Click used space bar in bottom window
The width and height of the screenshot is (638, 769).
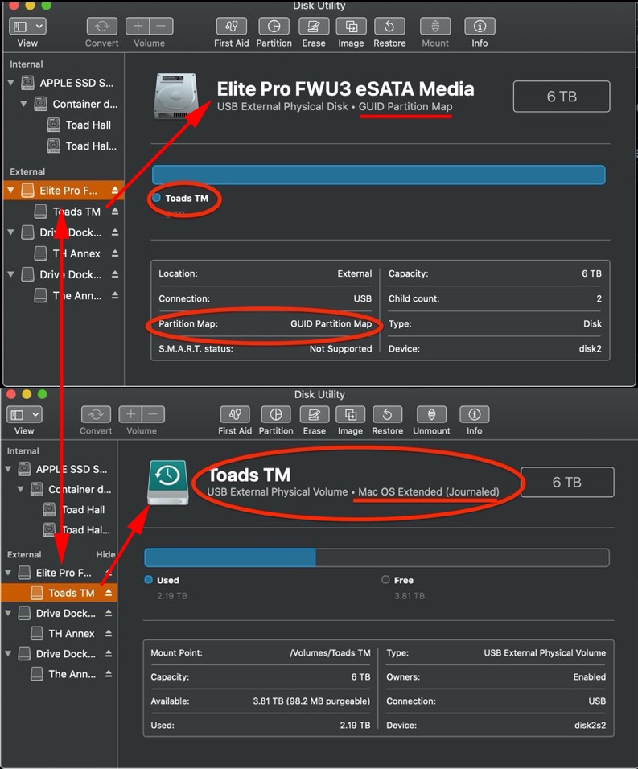230,557
